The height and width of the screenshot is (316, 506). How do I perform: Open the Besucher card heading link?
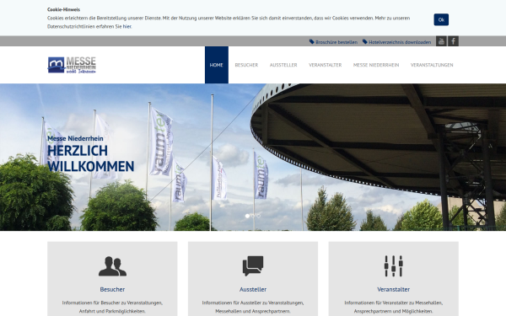click(112, 290)
